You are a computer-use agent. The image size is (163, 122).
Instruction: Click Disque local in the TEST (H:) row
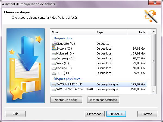(104, 73)
